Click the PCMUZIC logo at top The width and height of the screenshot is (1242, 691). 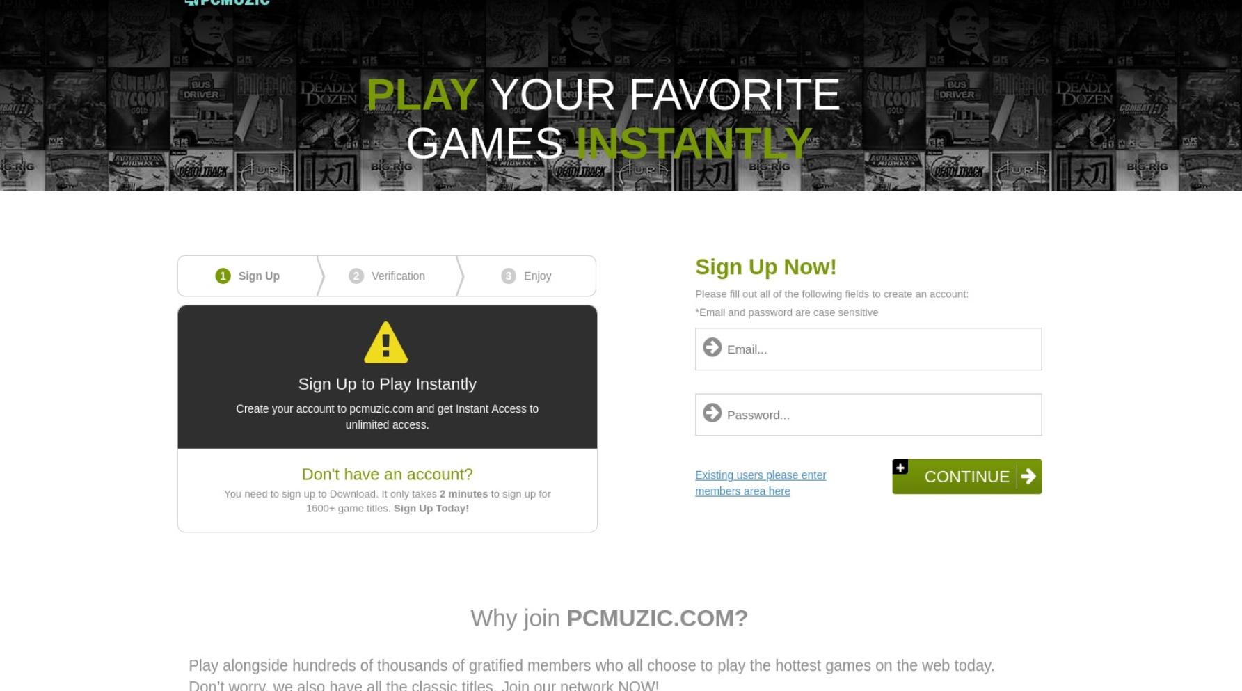tap(227, 3)
